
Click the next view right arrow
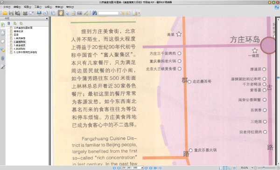click(x=160, y=168)
